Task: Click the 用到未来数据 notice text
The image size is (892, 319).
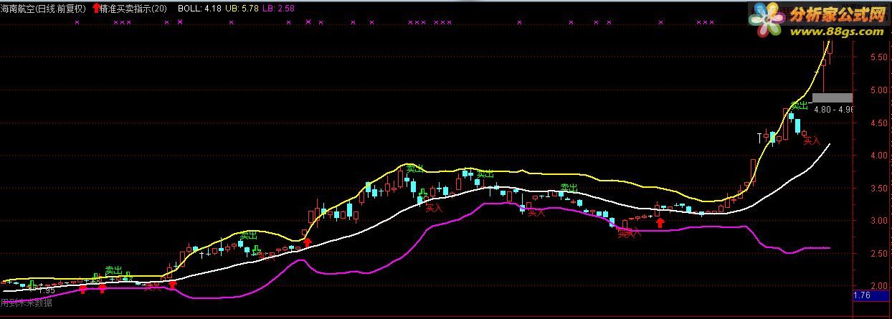Action: point(27,302)
